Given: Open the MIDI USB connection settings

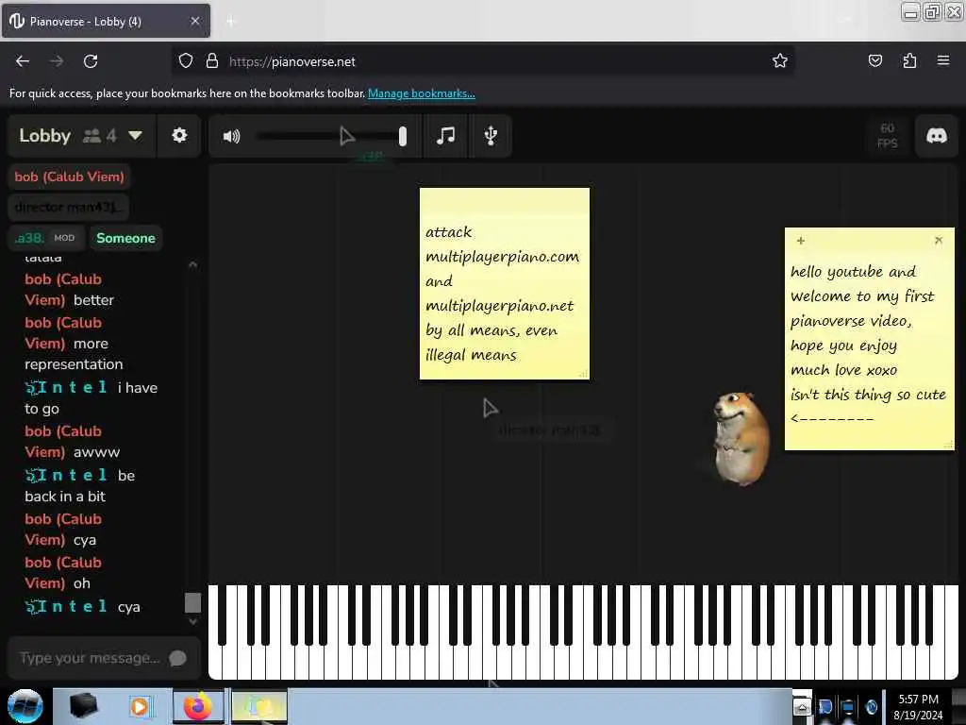Looking at the screenshot, I should (x=491, y=136).
